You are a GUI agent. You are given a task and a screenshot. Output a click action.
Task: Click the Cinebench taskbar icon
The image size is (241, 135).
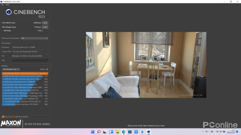(x=148, y=132)
